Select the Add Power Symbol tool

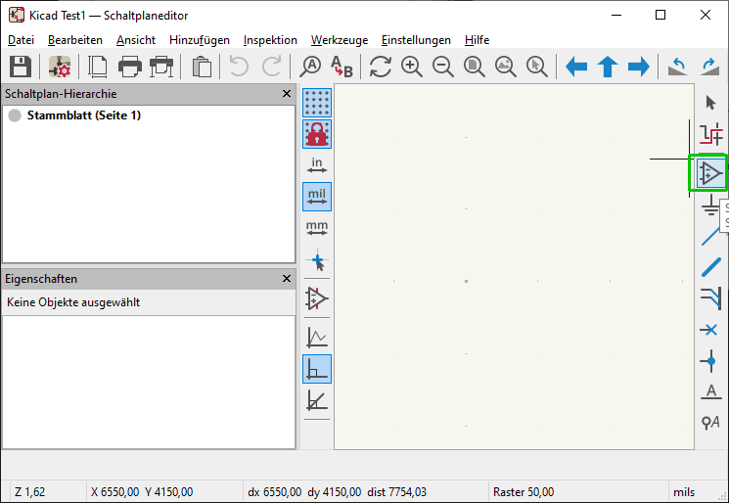click(x=710, y=206)
